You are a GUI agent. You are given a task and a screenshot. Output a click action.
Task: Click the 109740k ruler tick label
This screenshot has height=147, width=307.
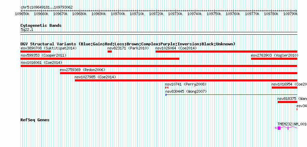tap(195, 14)
